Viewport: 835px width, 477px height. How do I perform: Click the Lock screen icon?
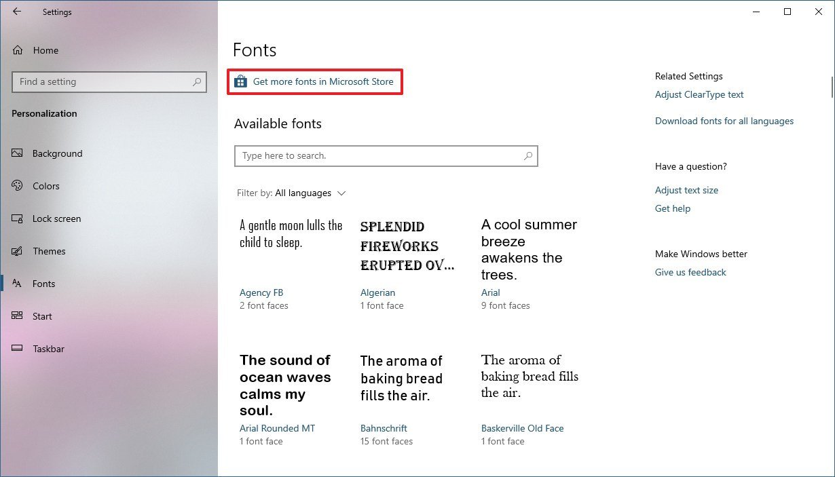(x=16, y=218)
